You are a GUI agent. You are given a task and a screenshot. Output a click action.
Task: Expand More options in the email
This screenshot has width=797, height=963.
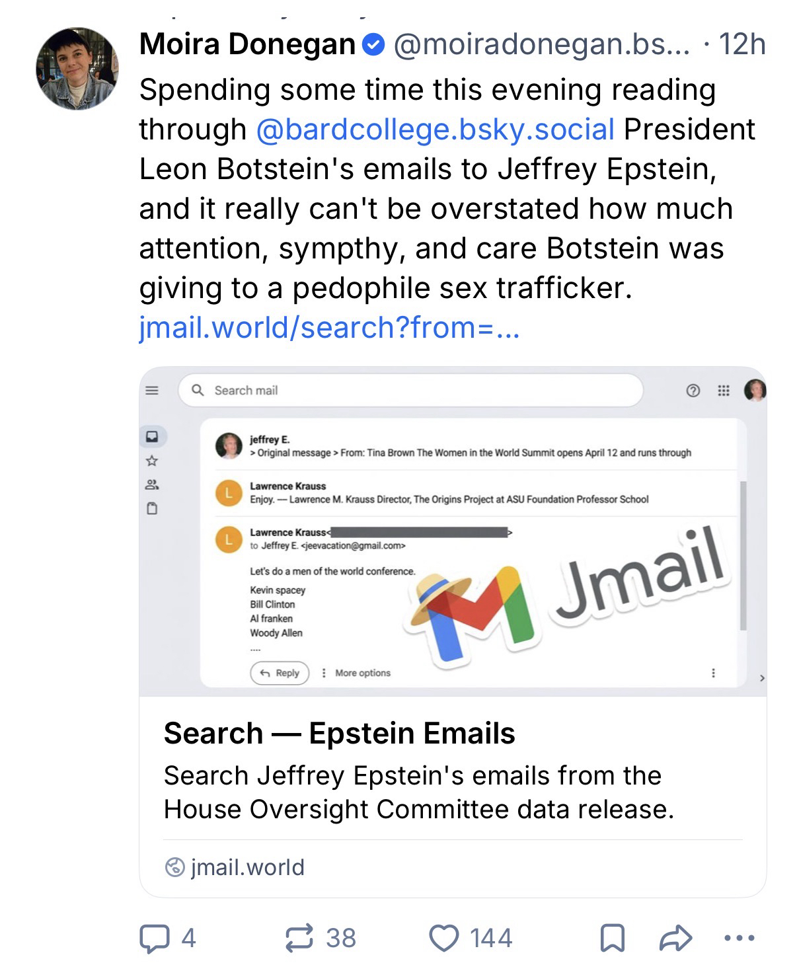point(356,673)
